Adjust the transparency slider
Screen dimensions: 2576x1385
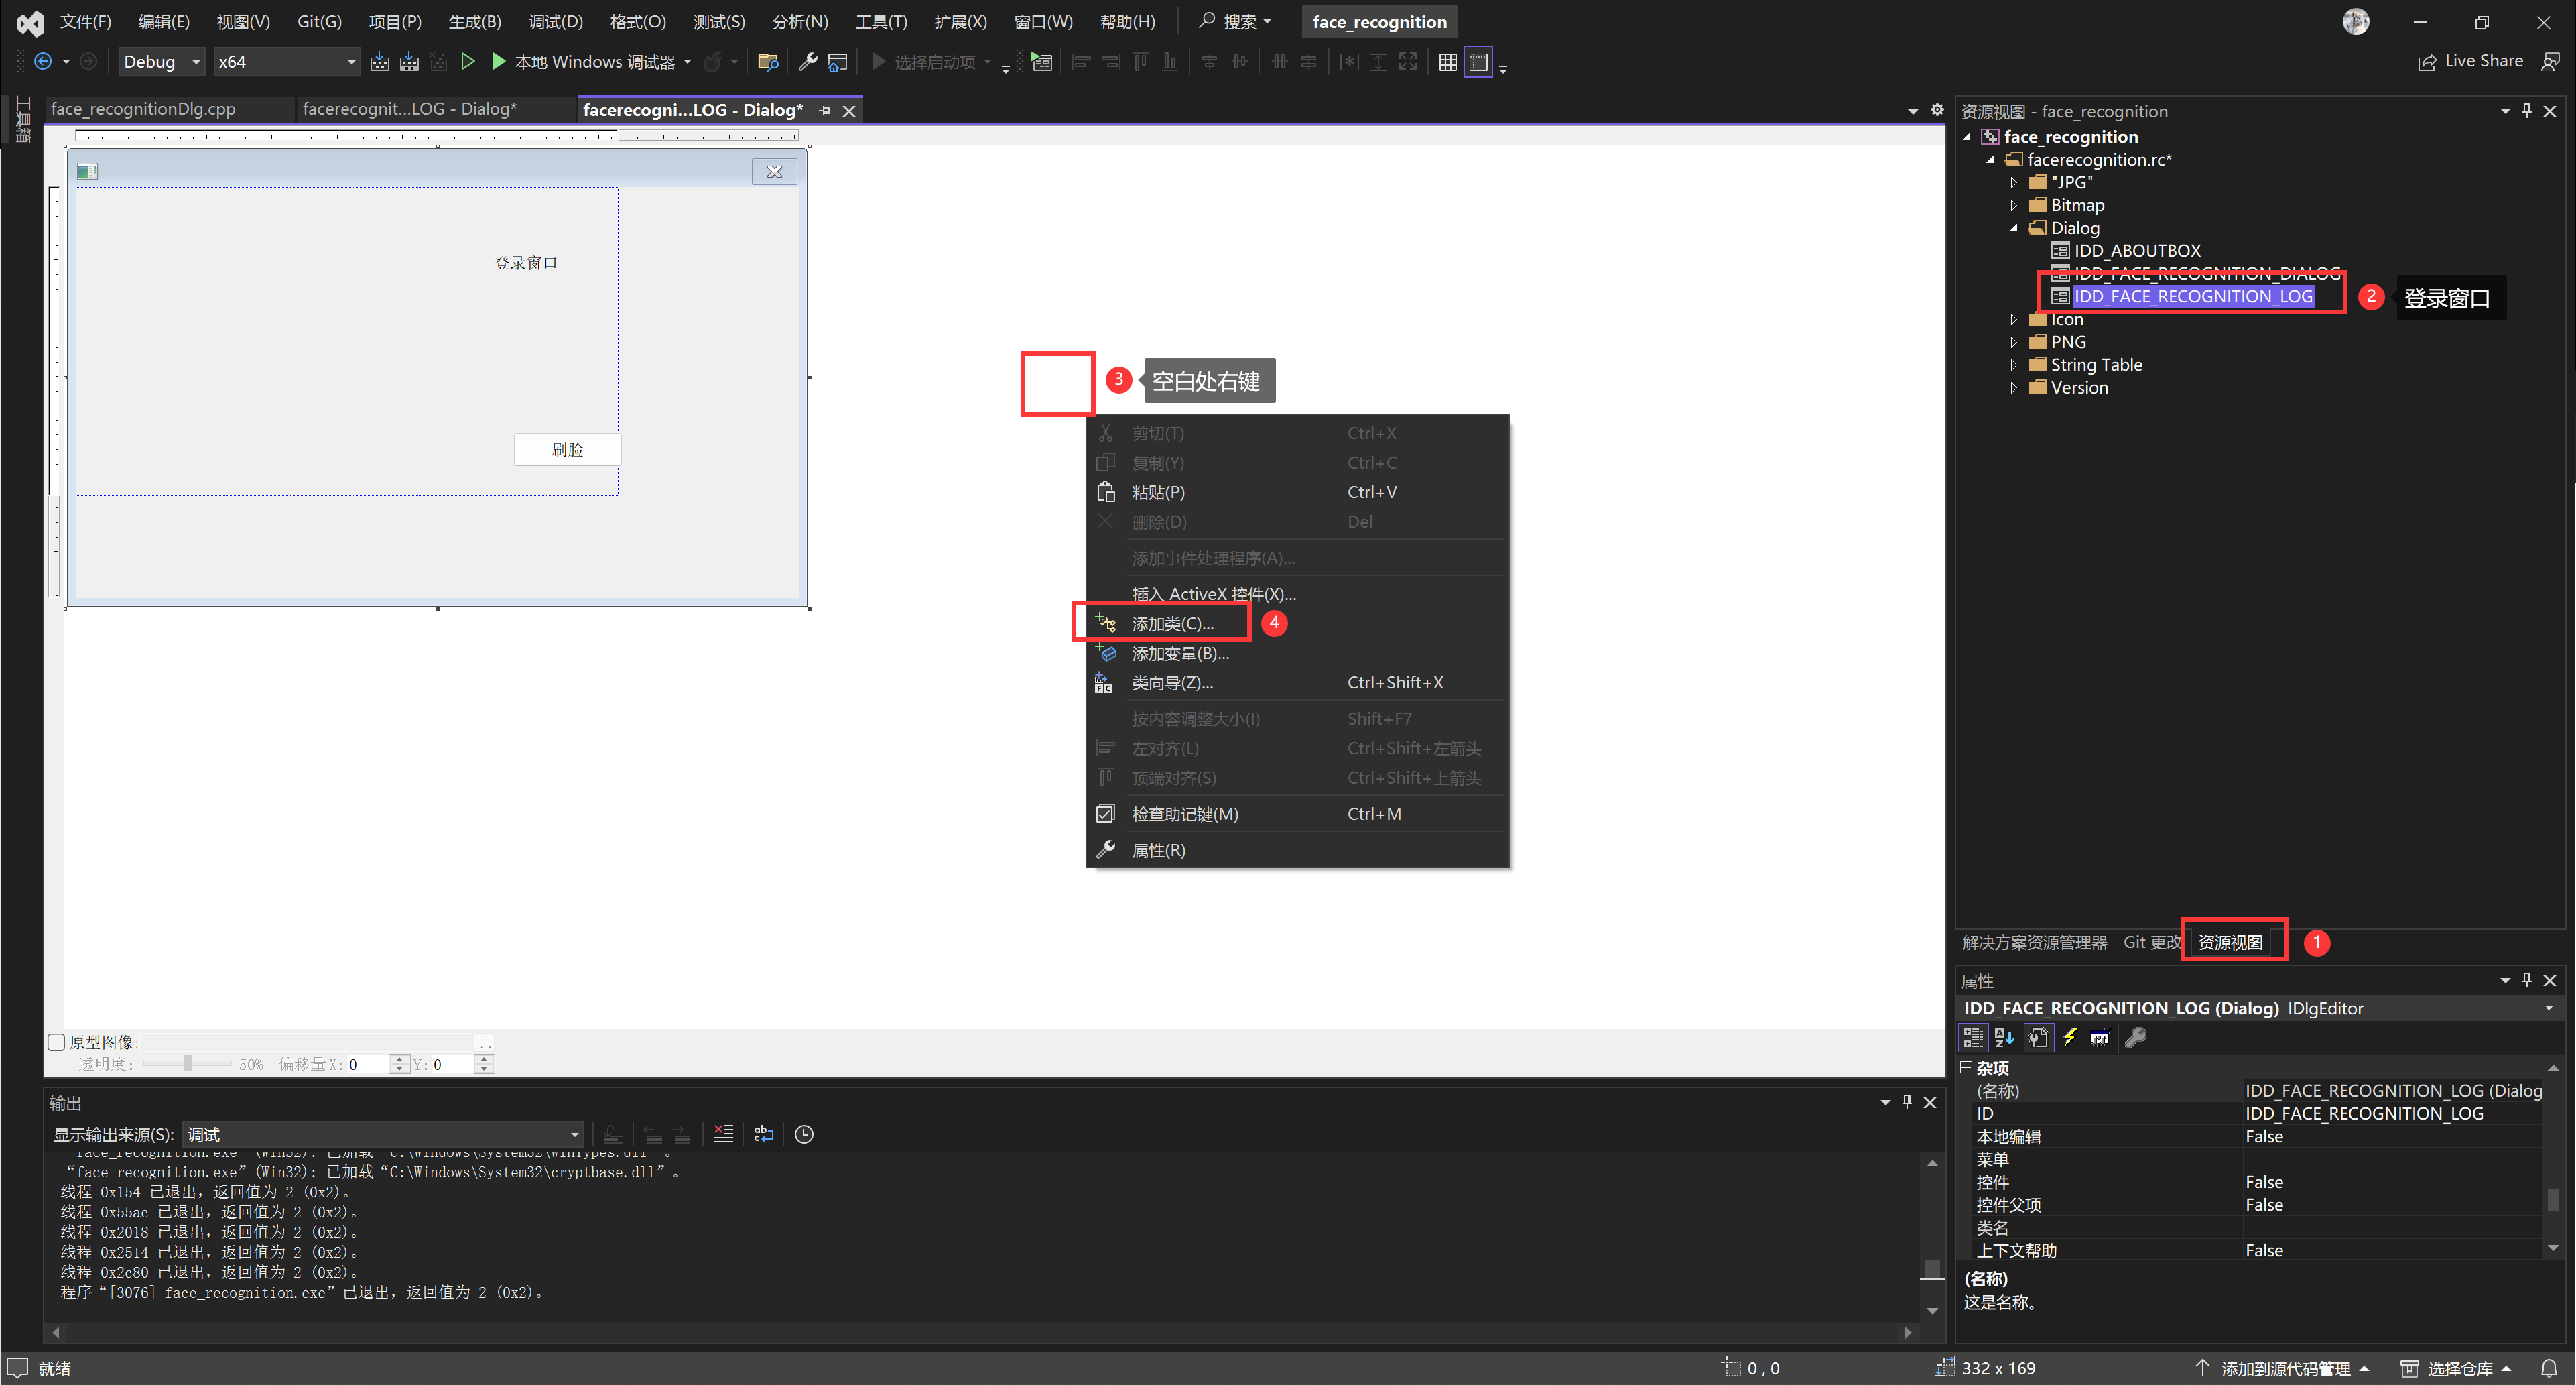click(187, 1064)
